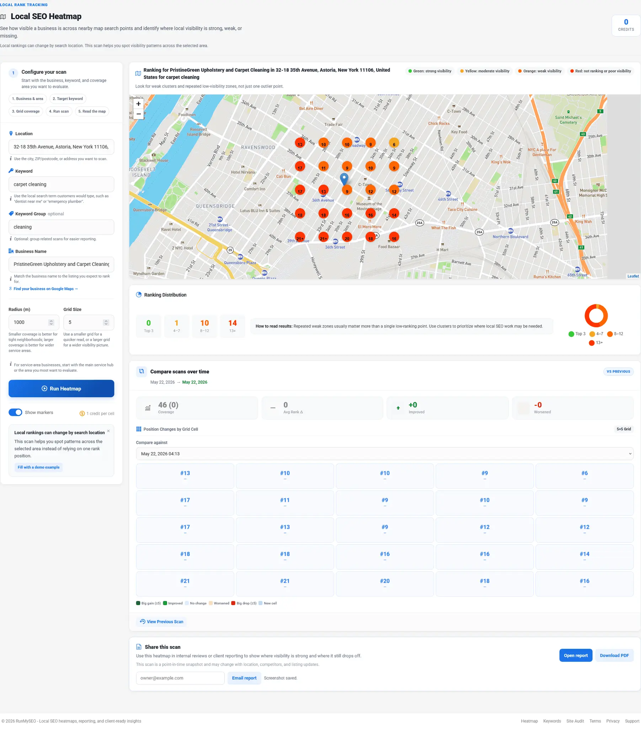This screenshot has width=641, height=729.
Task: Click the Yellow moderate visibility legend chip
Action: 484,71
